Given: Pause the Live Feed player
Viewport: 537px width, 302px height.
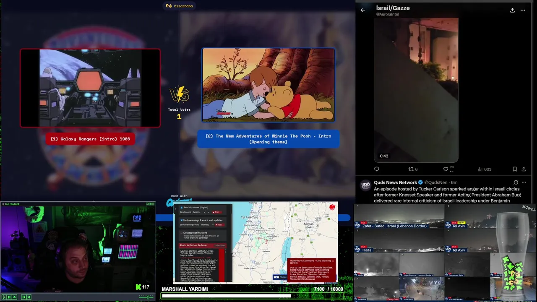Looking at the screenshot, I should (9, 297).
